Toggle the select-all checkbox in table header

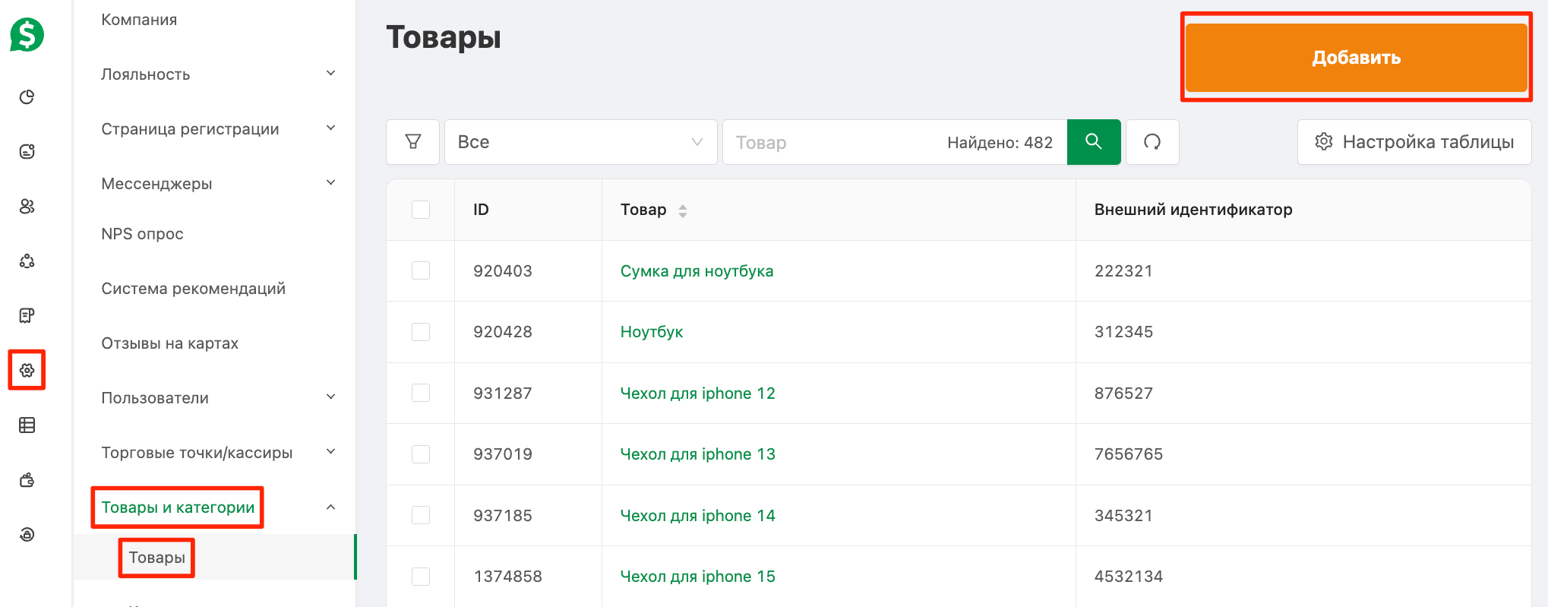pos(421,210)
